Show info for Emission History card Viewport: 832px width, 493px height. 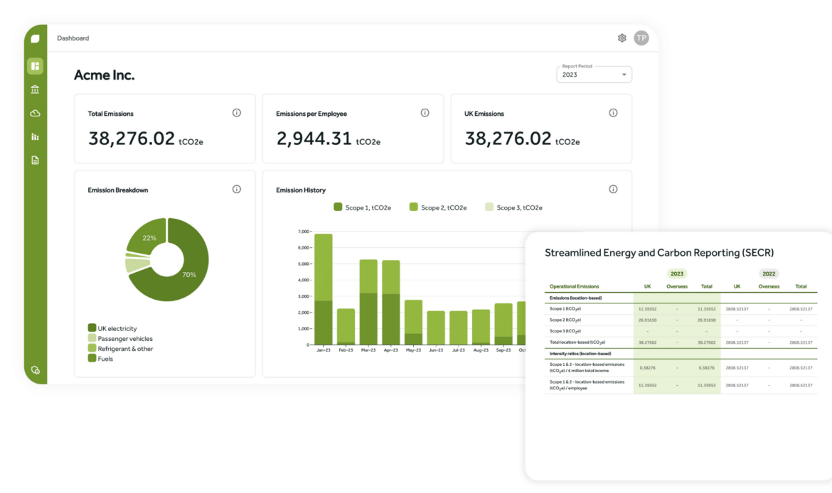[614, 189]
